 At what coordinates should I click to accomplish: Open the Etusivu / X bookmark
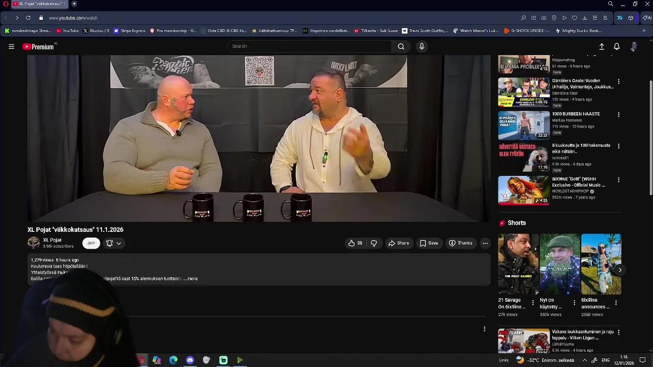[96, 31]
